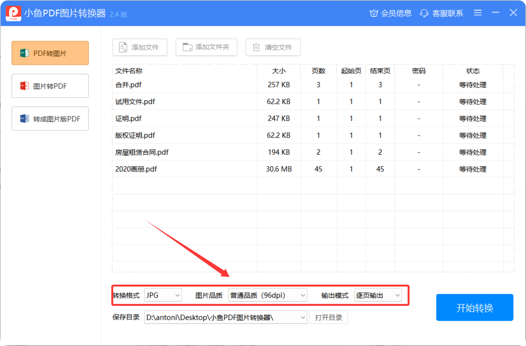The image size is (526, 346).
Task: Click the 清空文件 trash icon
Action: pos(256,47)
